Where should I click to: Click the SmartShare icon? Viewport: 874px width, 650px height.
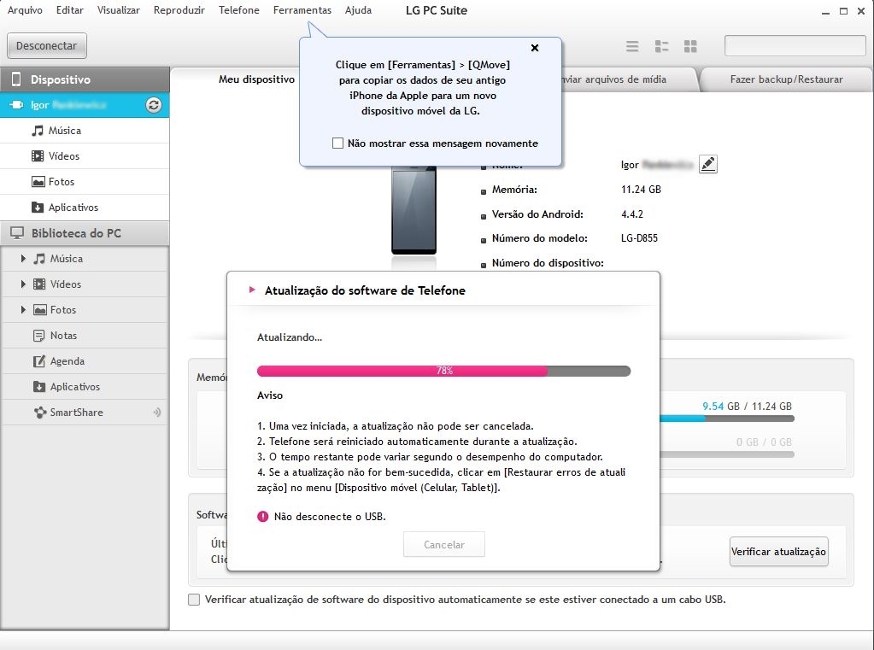39,413
